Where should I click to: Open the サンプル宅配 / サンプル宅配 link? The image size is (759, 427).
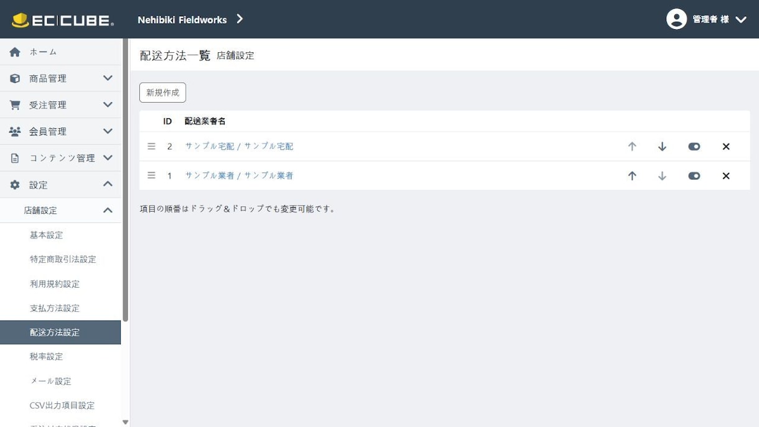coord(239,146)
